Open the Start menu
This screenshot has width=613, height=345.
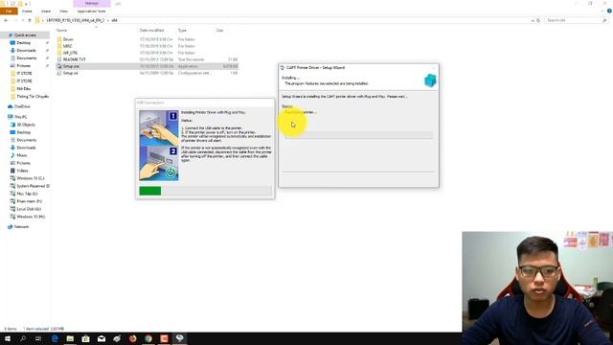(8, 338)
